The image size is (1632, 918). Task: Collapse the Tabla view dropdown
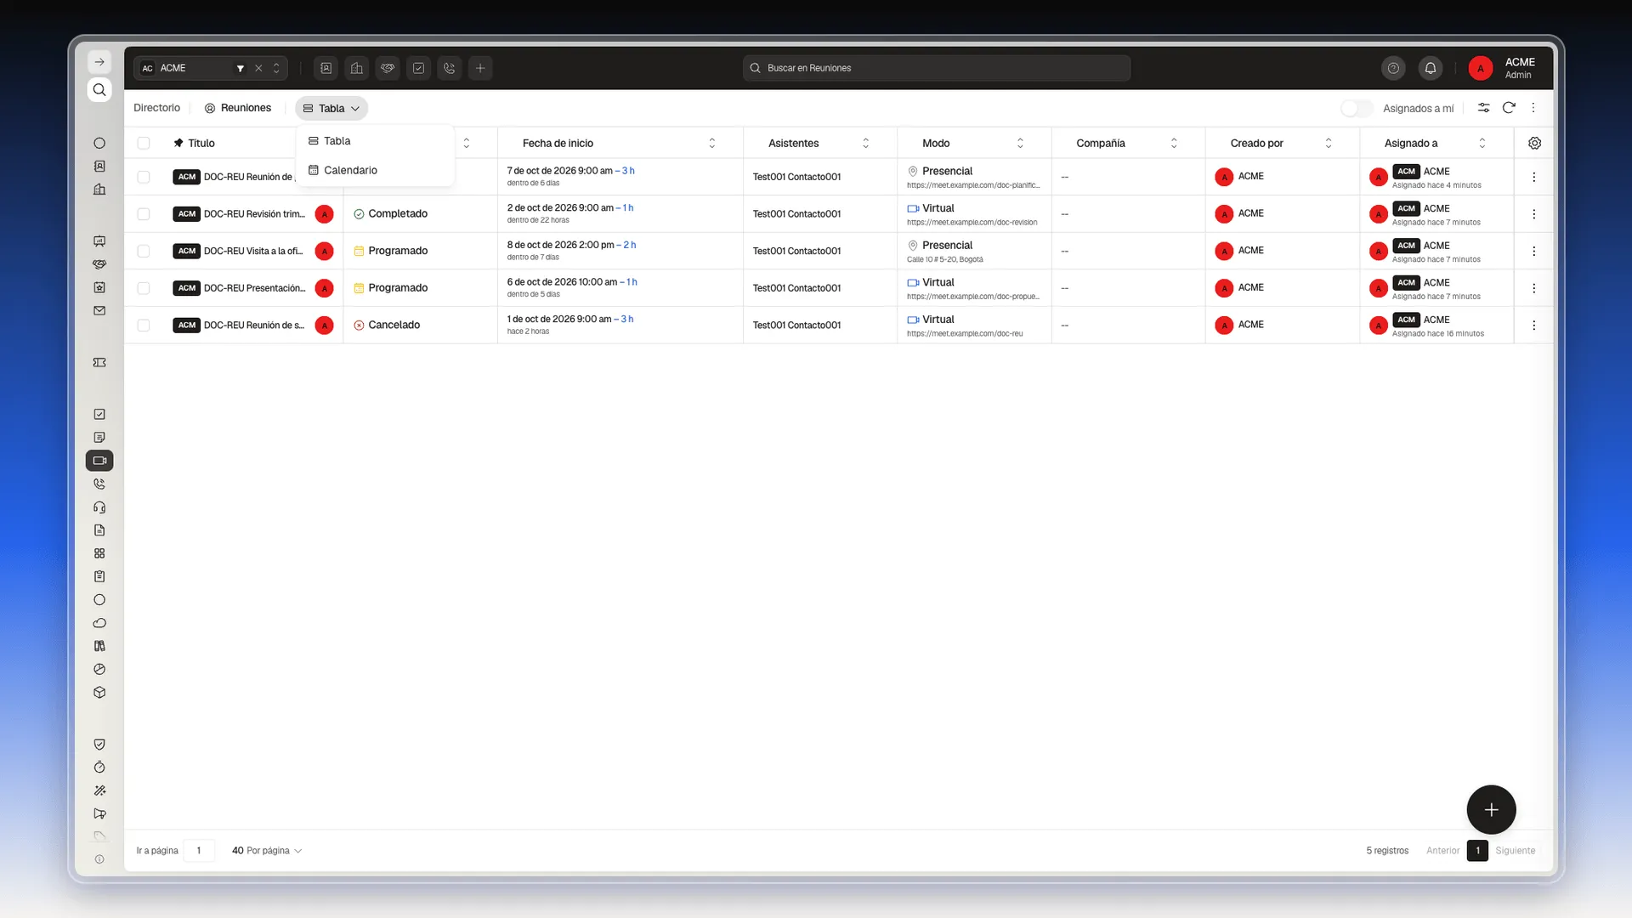pos(331,108)
